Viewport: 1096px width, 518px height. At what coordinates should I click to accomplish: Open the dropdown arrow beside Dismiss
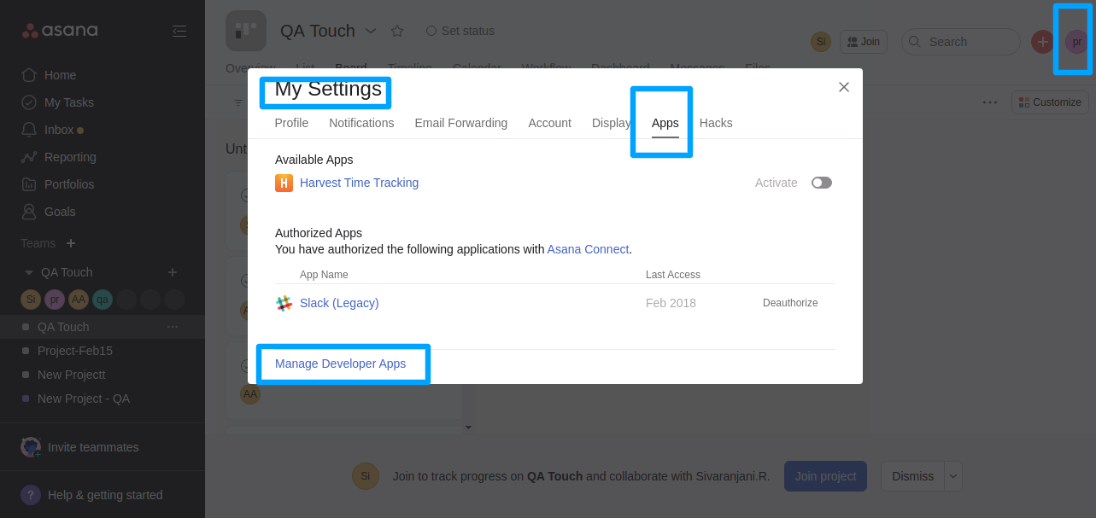(953, 476)
